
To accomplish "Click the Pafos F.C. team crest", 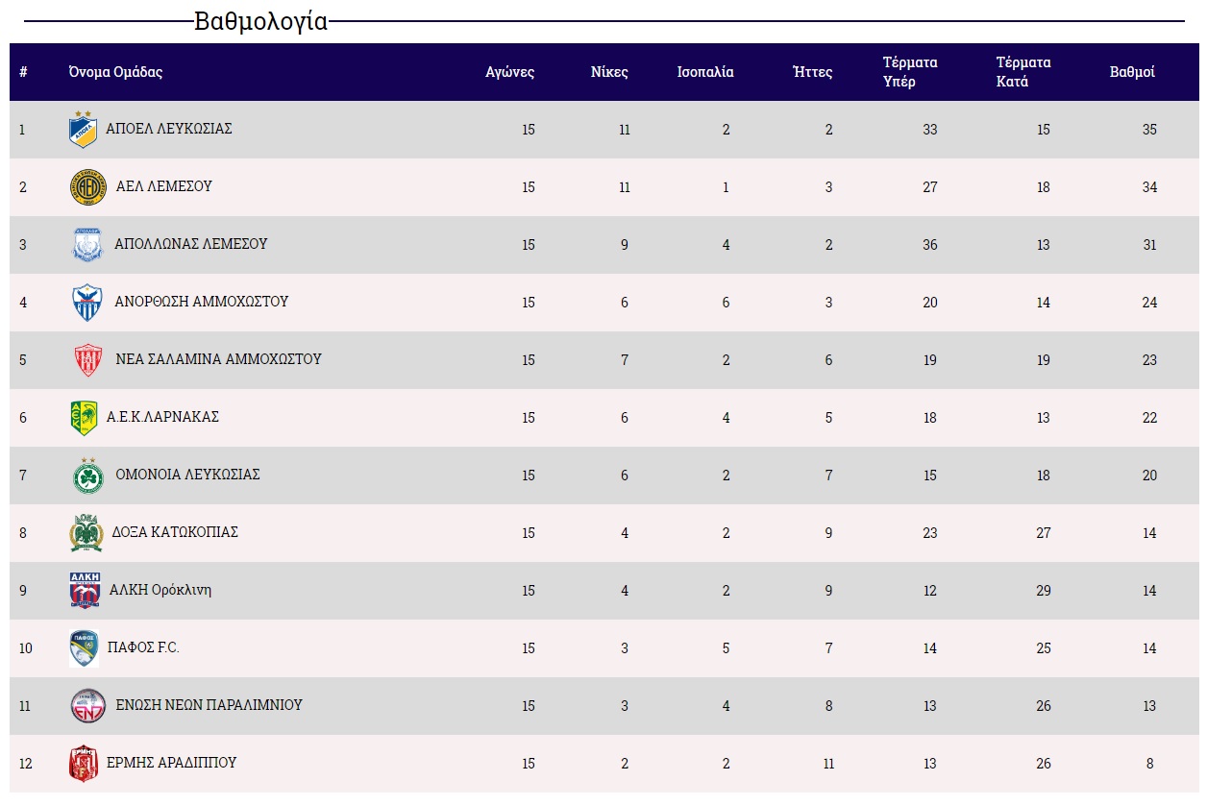I will click(84, 648).
